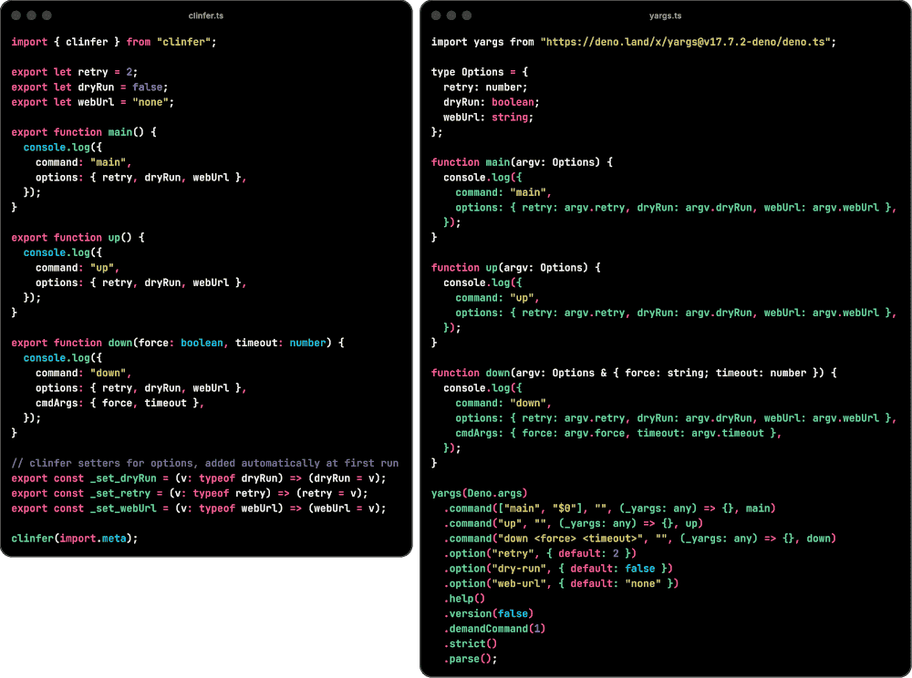Image resolution: width=912 pixels, height=678 pixels.
Task: Place cursor on 'export let retry = 2' line
Action: pos(75,72)
